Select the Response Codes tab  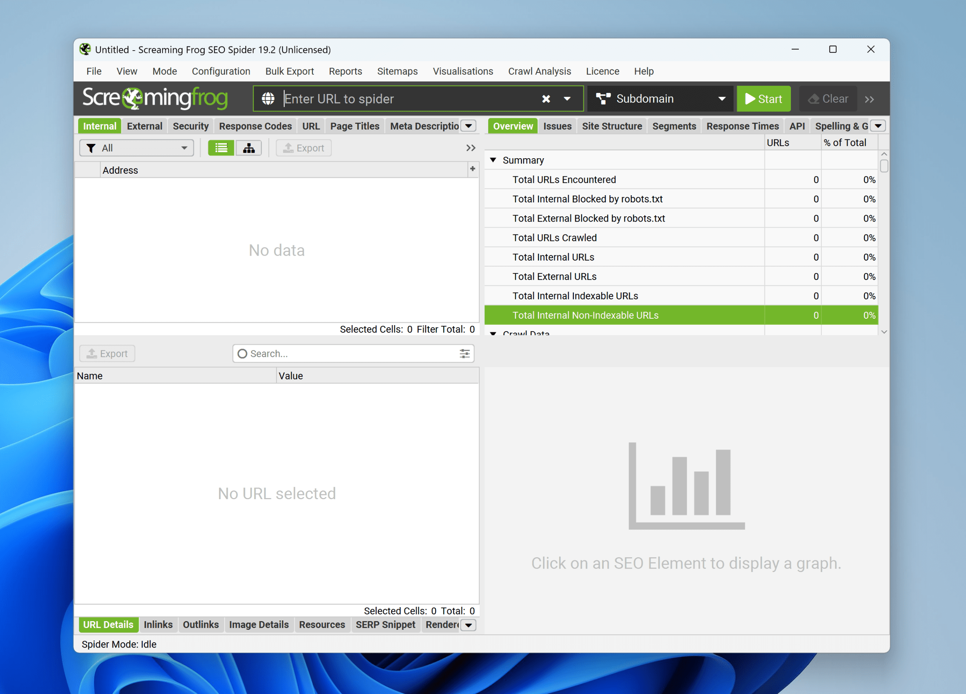point(255,126)
